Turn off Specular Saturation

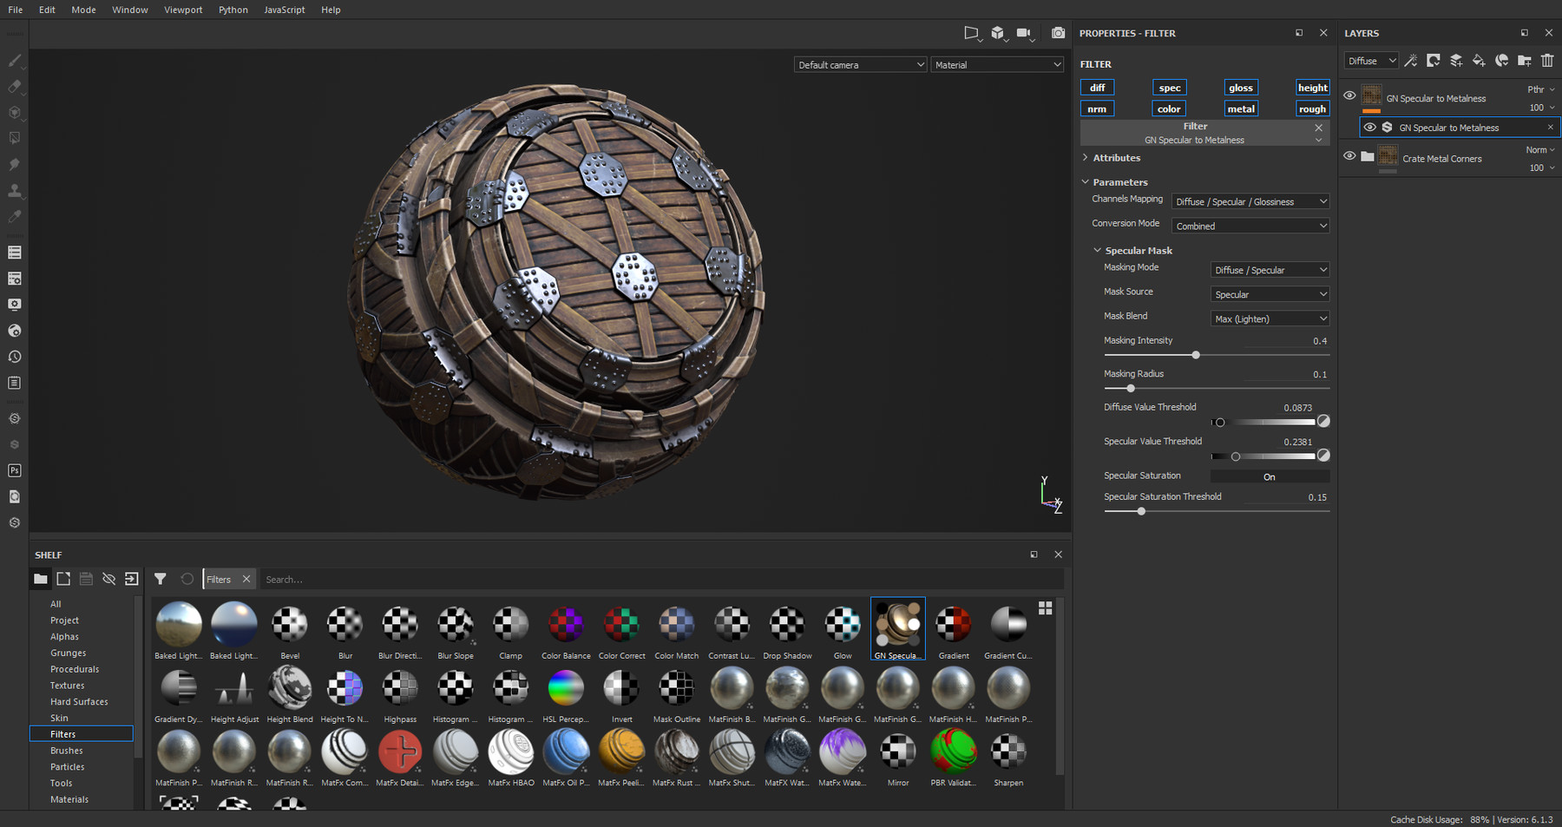point(1270,476)
